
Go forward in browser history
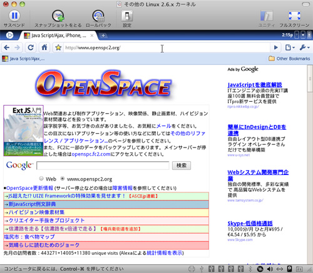(x=17, y=47)
